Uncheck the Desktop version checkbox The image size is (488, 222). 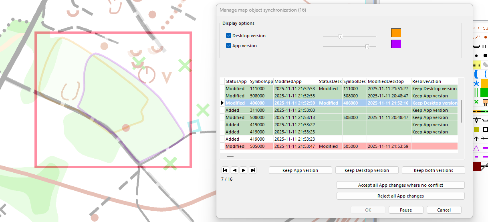pos(228,36)
